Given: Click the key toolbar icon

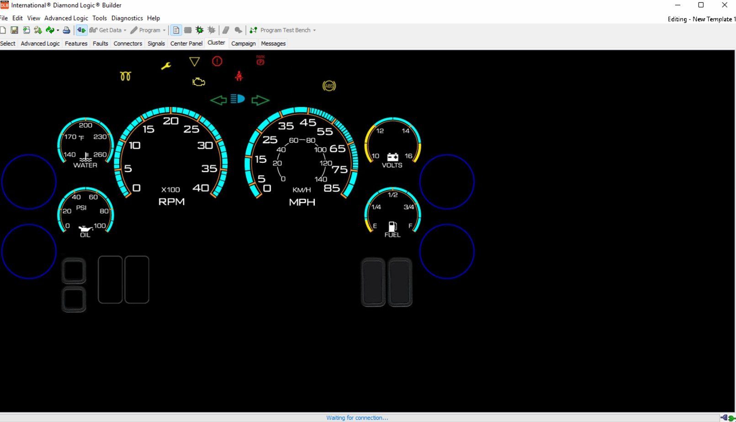Looking at the screenshot, I should 238,30.
